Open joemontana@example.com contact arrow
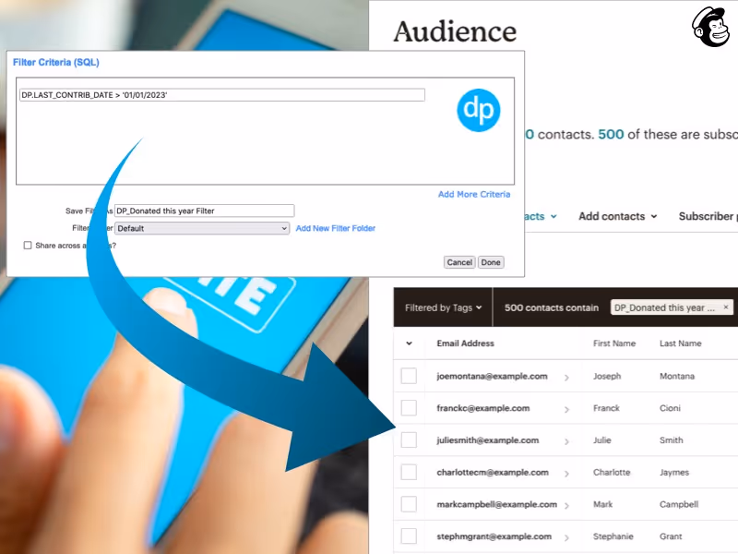Image resolution: width=738 pixels, height=554 pixels. (x=566, y=377)
